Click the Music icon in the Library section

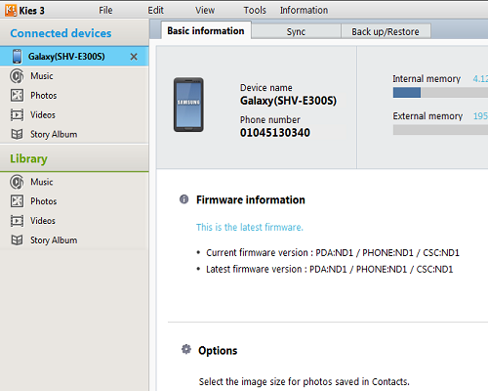pyautogui.click(x=17, y=182)
